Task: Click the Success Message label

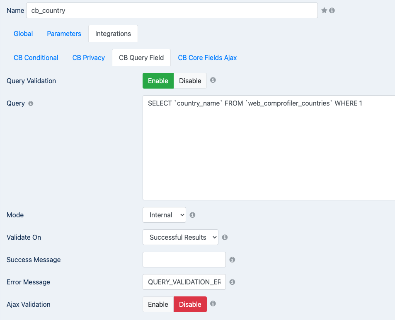Action: click(34, 260)
